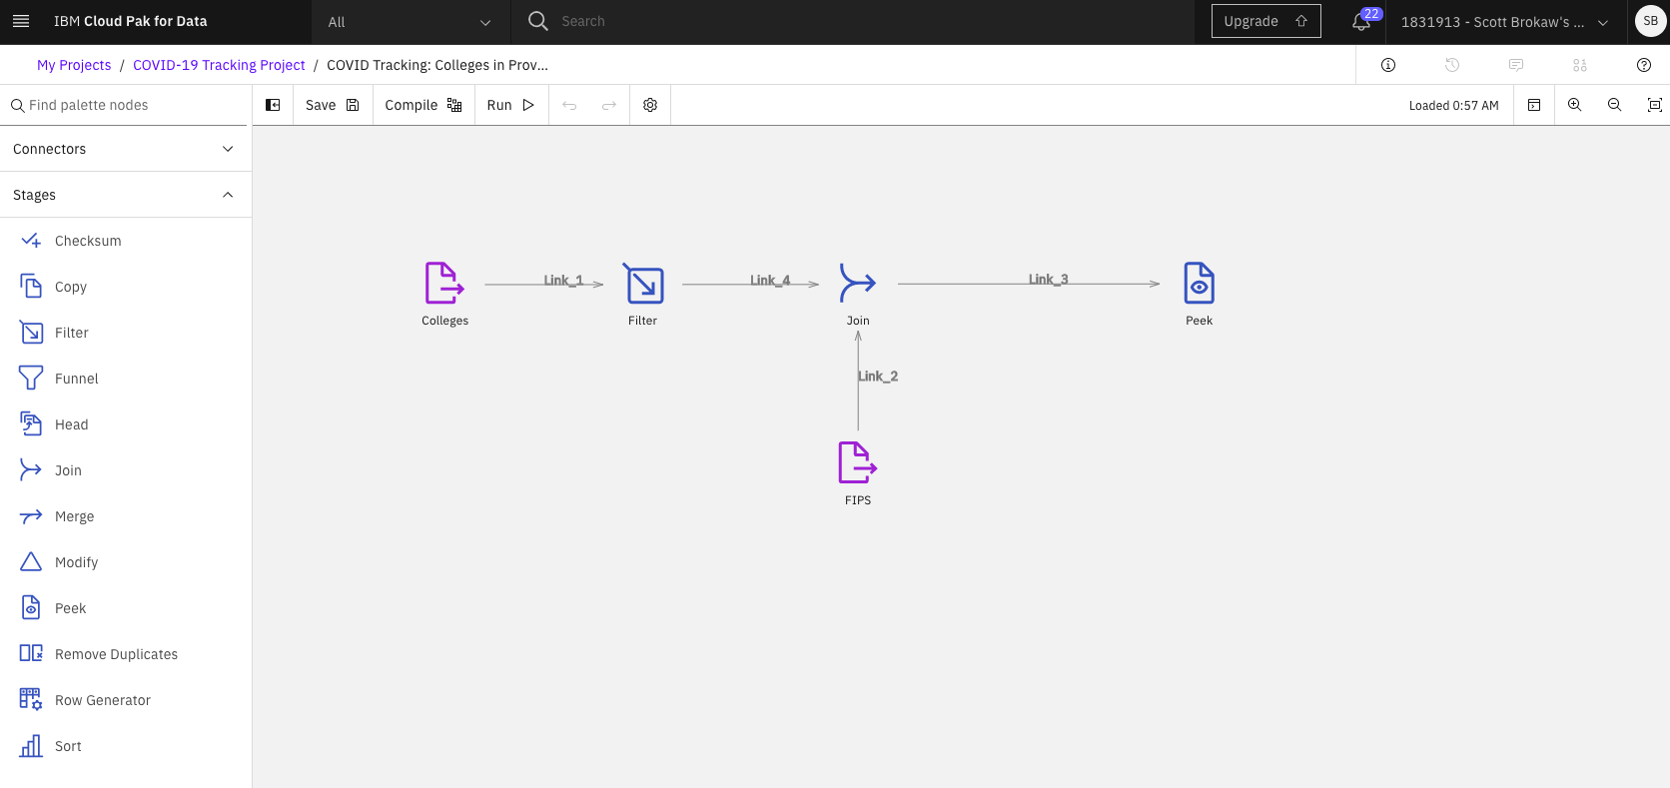The height and width of the screenshot is (788, 1670).
Task: Select the Link_3 connection label
Action: (1049, 280)
